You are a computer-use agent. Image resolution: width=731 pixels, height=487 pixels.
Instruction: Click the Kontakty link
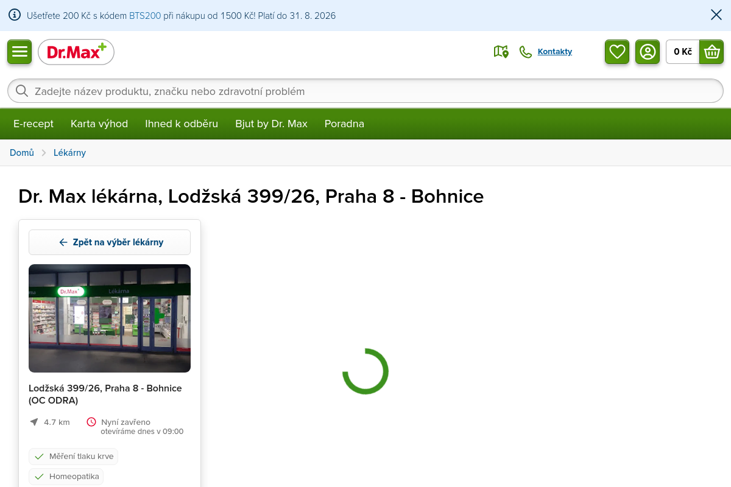point(555,52)
